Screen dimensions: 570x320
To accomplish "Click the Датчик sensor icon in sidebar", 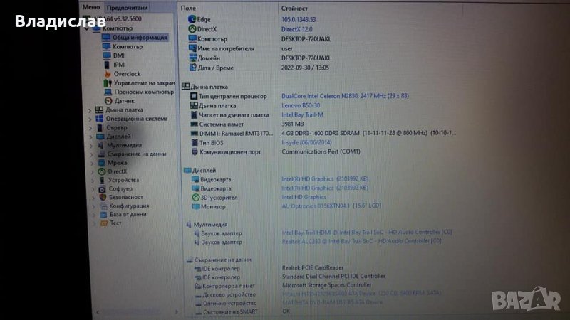I will [x=108, y=100].
